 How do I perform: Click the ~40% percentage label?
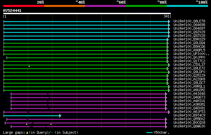tap(80, 2)
